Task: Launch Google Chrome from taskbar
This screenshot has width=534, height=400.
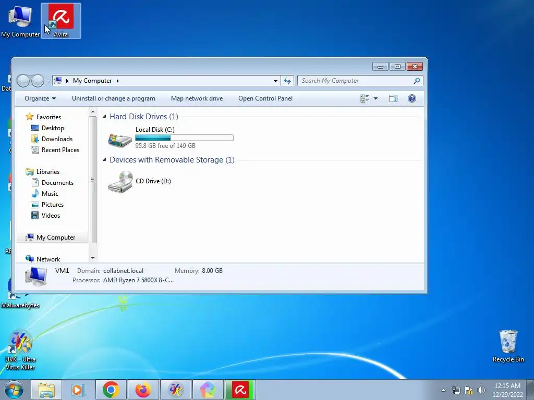Action: pos(111,390)
